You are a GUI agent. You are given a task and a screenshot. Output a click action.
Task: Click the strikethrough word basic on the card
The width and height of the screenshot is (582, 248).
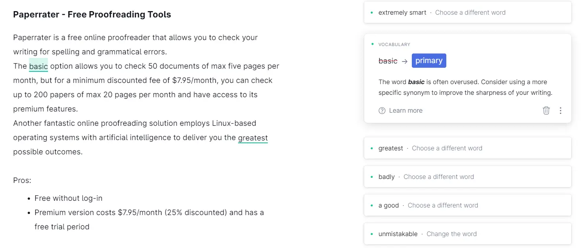[388, 61]
